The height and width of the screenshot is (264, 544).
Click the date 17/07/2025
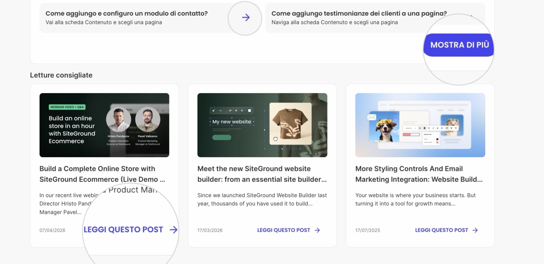(368, 230)
